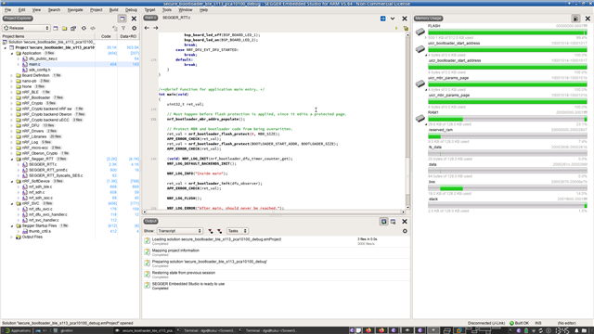The height and width of the screenshot is (334, 594).
Task: Click the collapse tree icon in Project Explorer
Action: coord(115,28)
